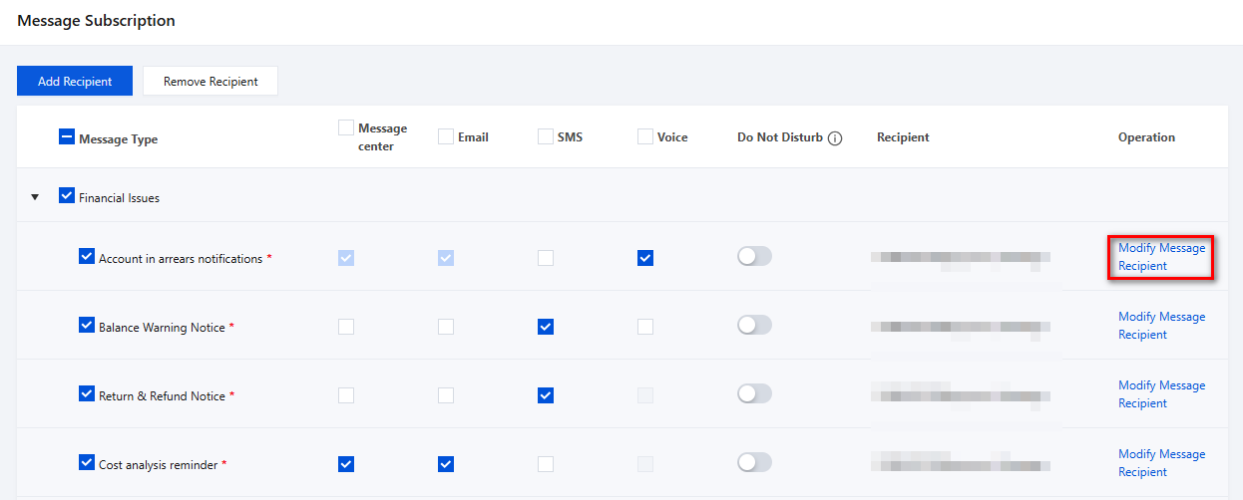Uncheck the Financial Issues group checkbox
Viewport: 1243px width, 500px height.
67,196
